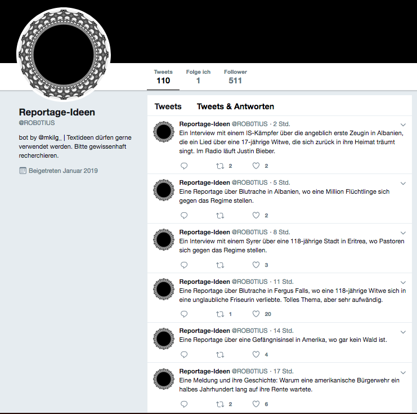Like the Fergus Falls tweet
Image resolution: width=417 pixels, height=414 pixels.
point(256,314)
